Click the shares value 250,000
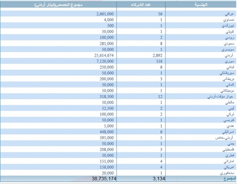This screenshot has width=237, height=184. tap(107, 67)
